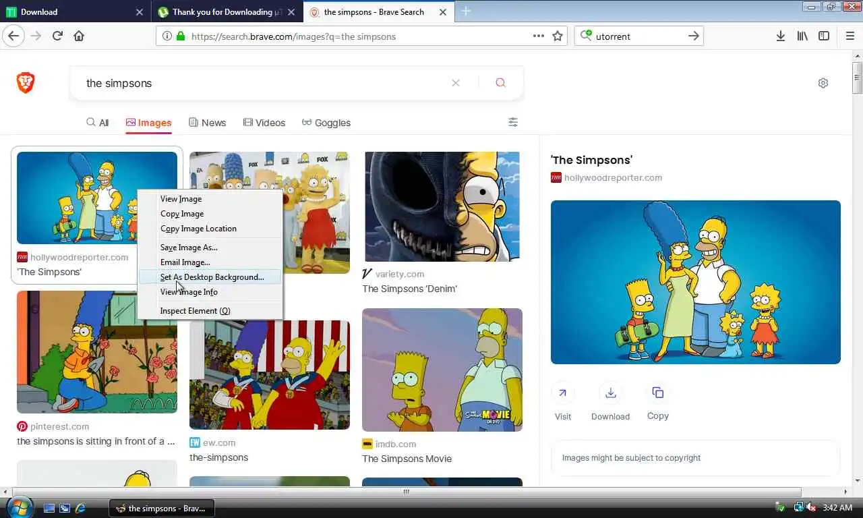This screenshot has height=518, width=863.
Task: Open Brave Search settings gear
Action: [823, 83]
